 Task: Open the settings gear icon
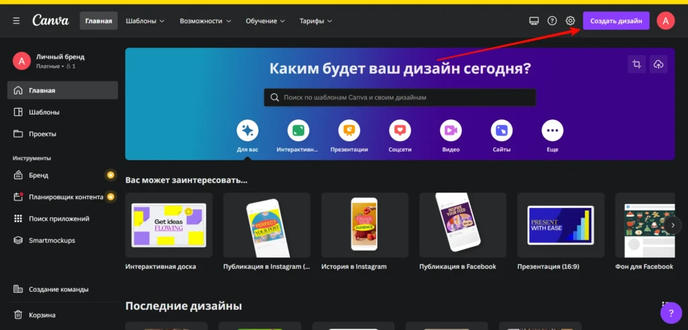point(570,21)
